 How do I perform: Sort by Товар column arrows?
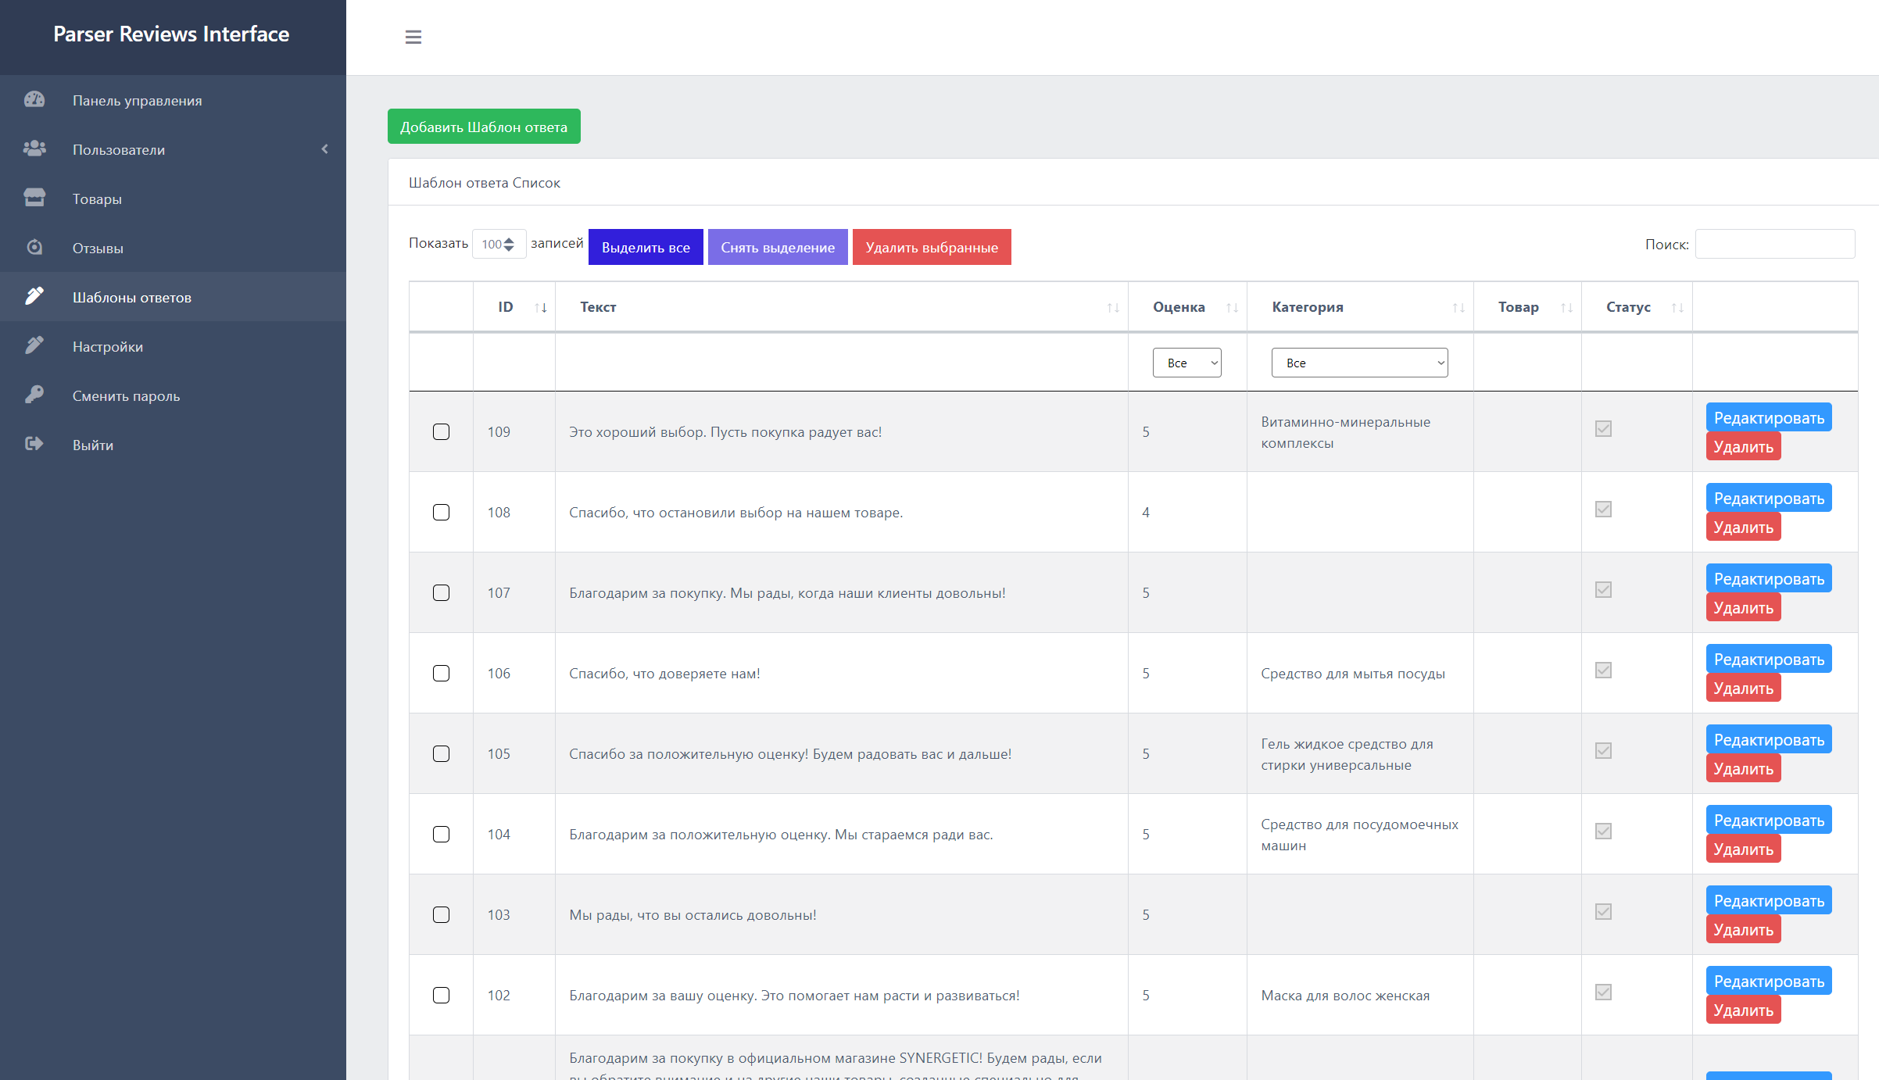click(1566, 308)
